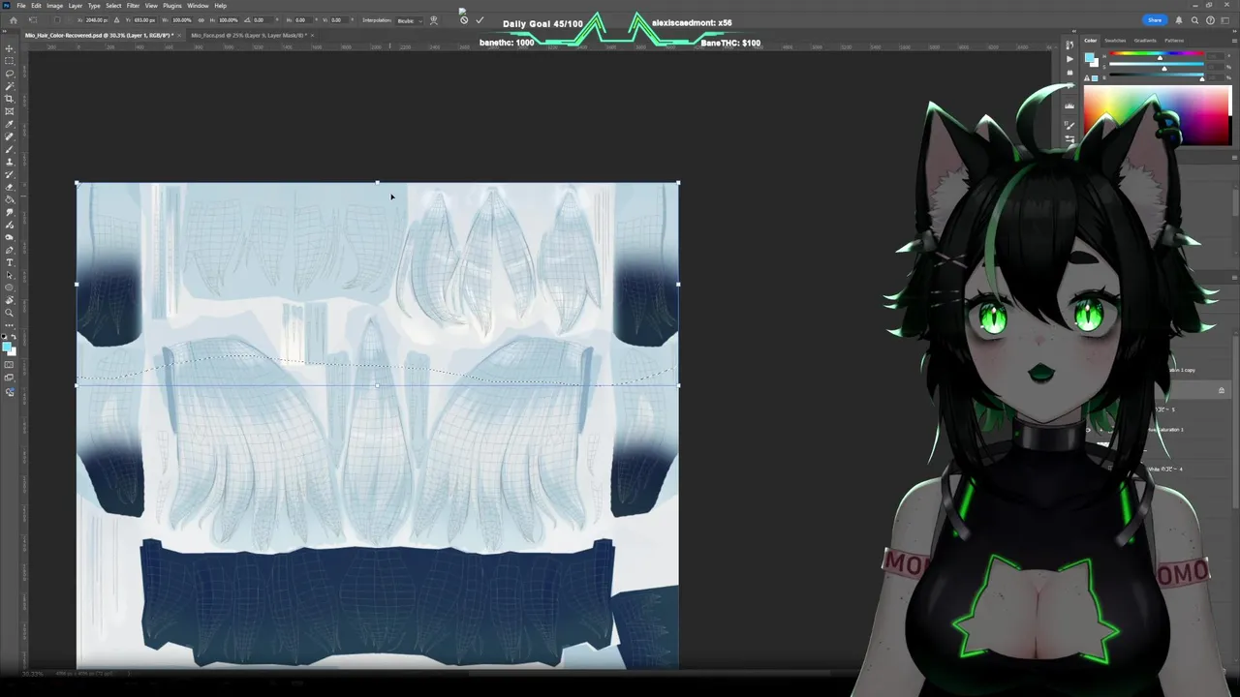This screenshot has height=697, width=1240.
Task: Select the Spot Healing Brush tool
Action: coord(10,136)
